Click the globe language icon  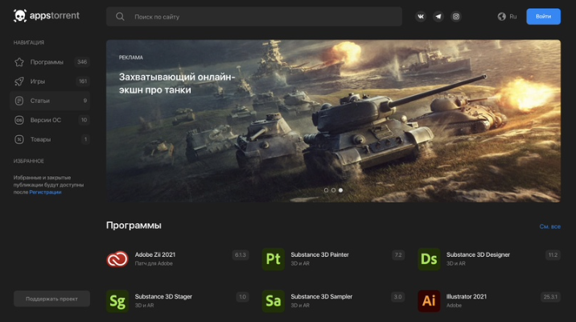pyautogui.click(x=501, y=17)
